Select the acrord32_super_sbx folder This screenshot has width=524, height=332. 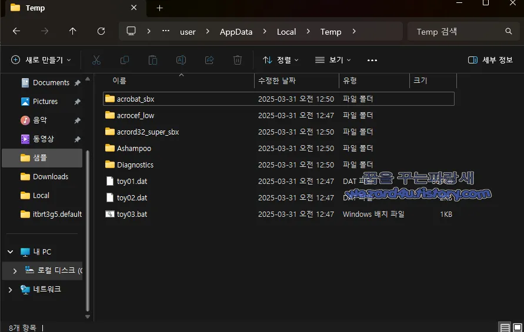click(x=279, y=132)
